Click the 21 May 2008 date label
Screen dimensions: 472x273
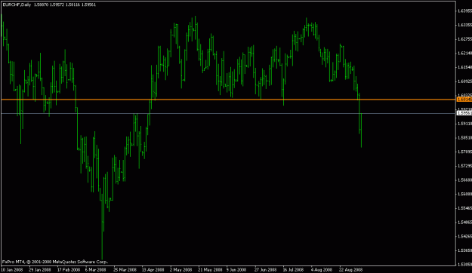(210, 270)
